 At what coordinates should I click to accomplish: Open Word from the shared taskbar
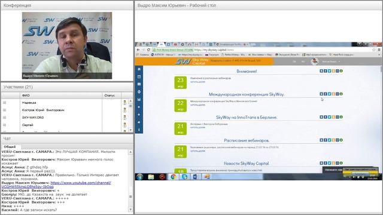pos(196,177)
